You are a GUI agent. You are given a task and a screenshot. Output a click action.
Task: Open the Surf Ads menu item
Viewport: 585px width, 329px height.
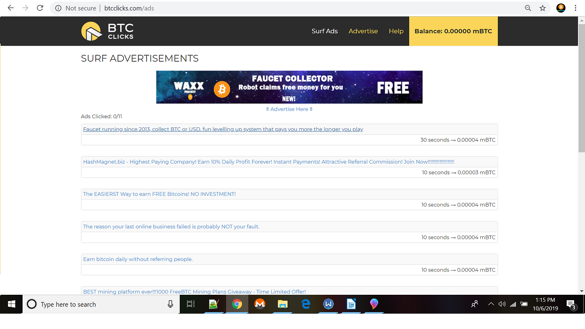pyautogui.click(x=325, y=31)
